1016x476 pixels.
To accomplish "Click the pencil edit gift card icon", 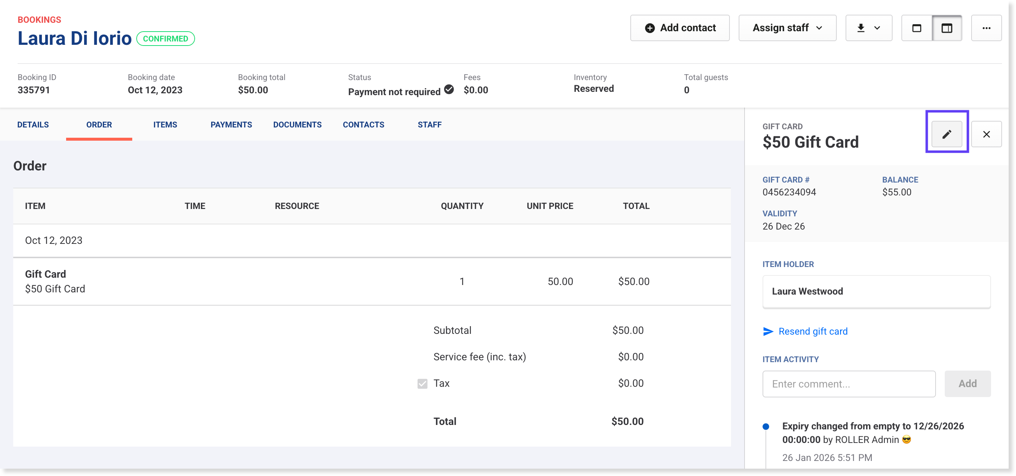I will 947,134.
